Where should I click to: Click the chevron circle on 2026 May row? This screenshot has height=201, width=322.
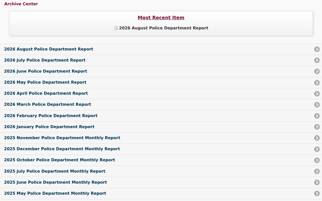[317, 82]
